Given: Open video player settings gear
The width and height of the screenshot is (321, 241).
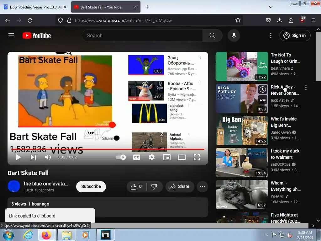Looking at the screenshot, I should click(x=152, y=157).
